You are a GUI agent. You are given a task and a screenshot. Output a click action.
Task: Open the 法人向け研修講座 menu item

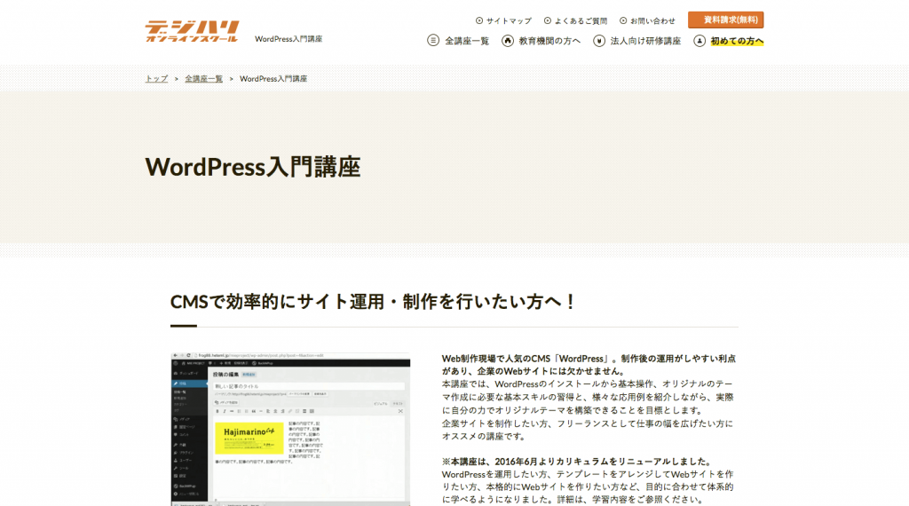tap(645, 41)
